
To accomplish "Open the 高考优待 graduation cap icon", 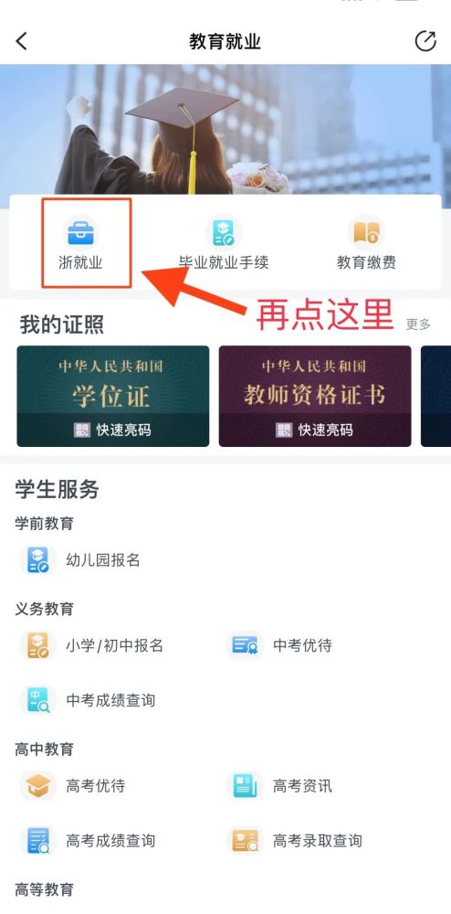I will 38,786.
